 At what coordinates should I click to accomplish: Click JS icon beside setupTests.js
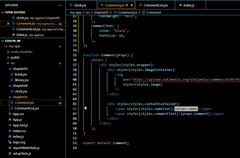(10, 153)
